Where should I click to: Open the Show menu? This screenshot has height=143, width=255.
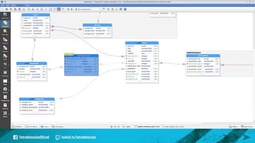(14, 5)
